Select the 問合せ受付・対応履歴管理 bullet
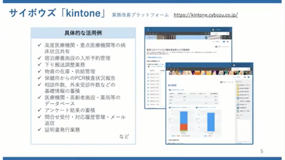The height and width of the screenshot is (160, 285). [x=85, y=120]
